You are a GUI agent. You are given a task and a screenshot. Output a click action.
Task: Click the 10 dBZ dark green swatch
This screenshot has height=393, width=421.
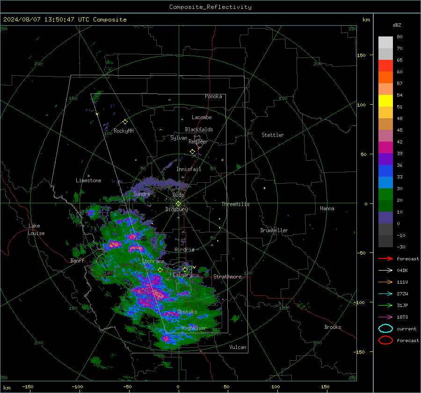pyautogui.click(x=385, y=206)
